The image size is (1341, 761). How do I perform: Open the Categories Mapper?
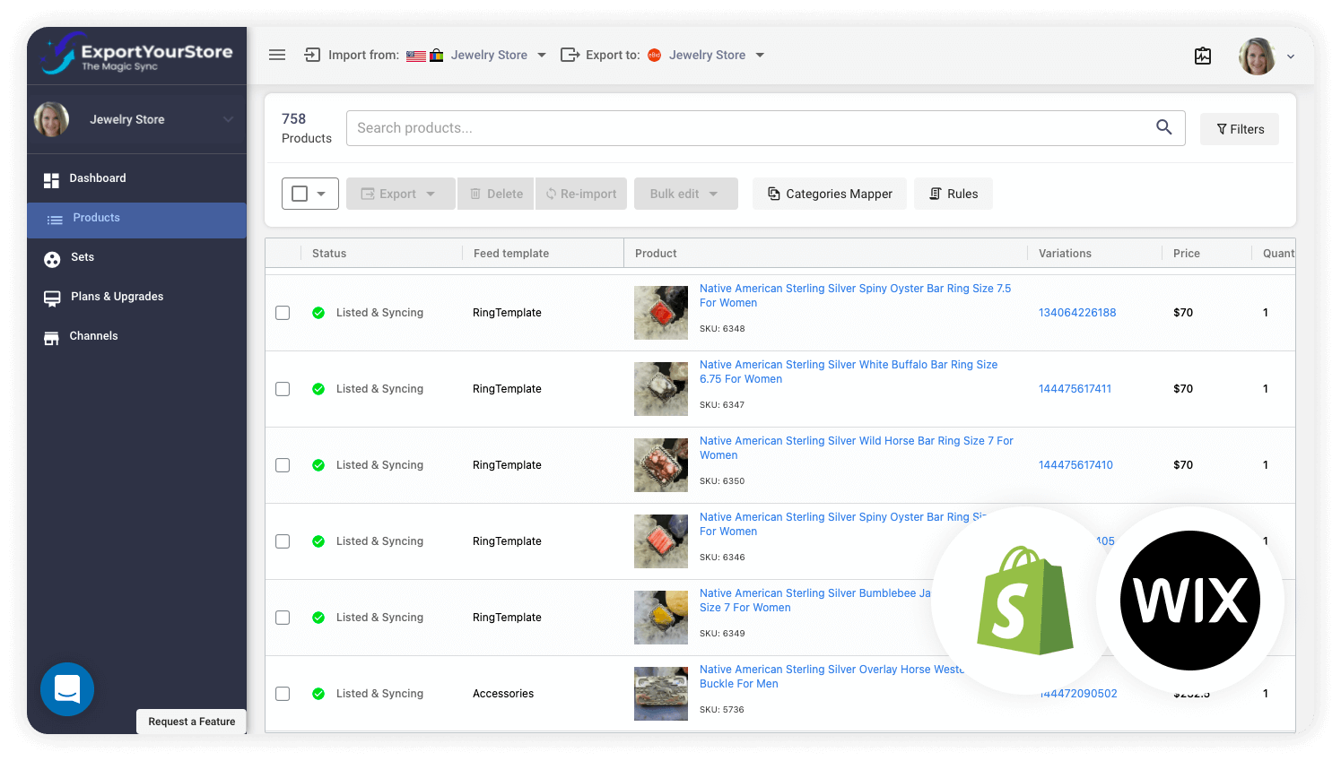(x=829, y=194)
